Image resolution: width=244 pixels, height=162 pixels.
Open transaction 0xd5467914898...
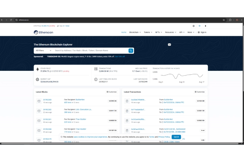[138, 100]
